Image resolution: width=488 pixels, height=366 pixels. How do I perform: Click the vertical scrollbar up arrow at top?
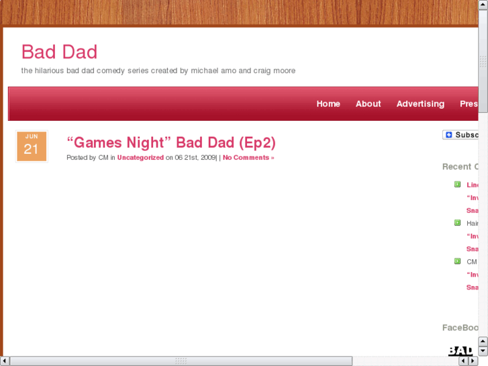coord(483,5)
